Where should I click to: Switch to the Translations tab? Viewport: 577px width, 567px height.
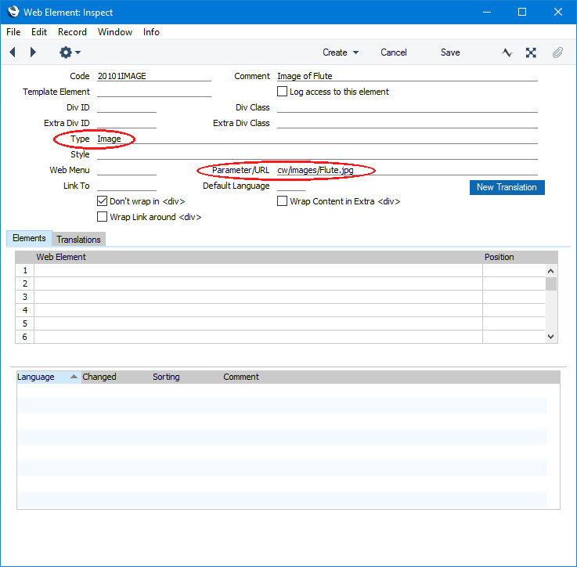[78, 240]
